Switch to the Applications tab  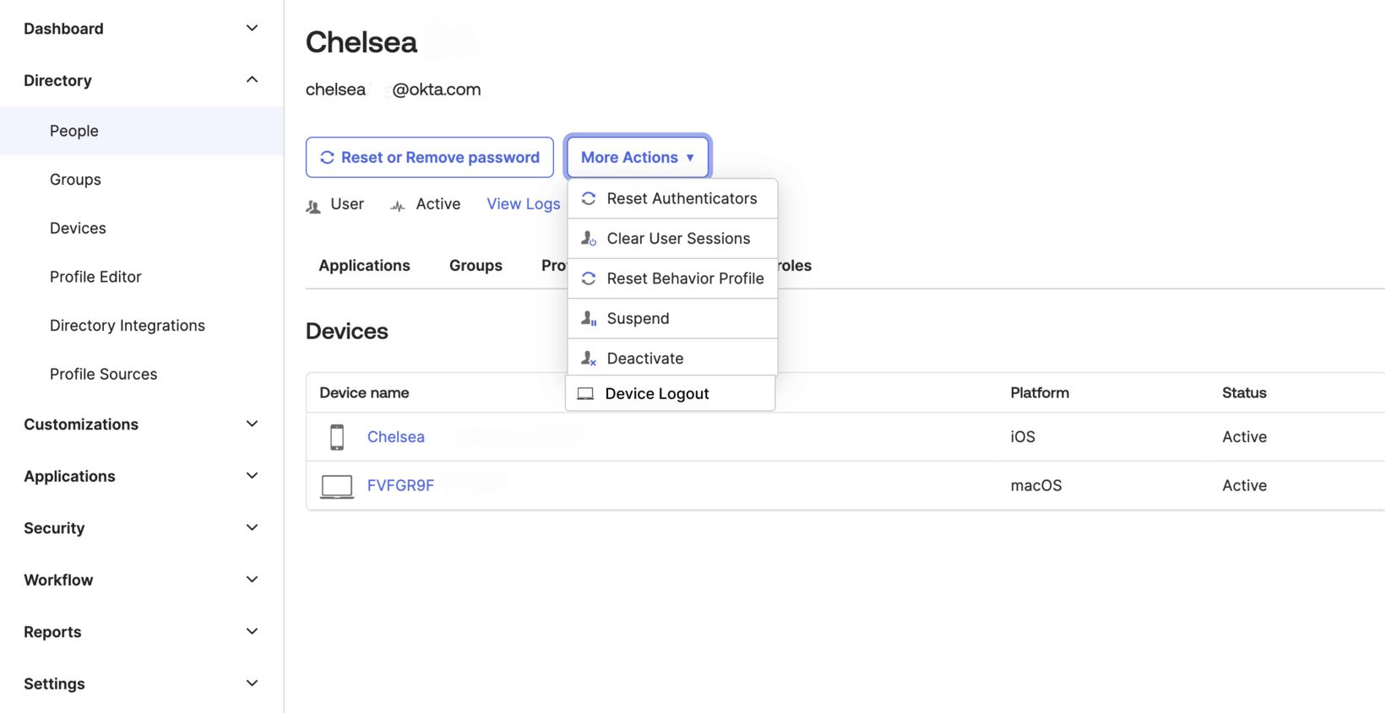click(364, 266)
